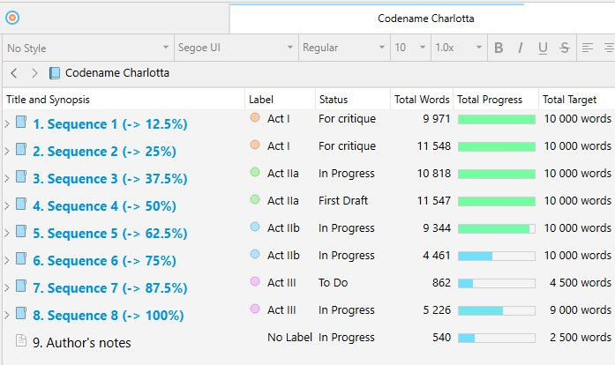Sort by Total Progress column header

click(496, 100)
